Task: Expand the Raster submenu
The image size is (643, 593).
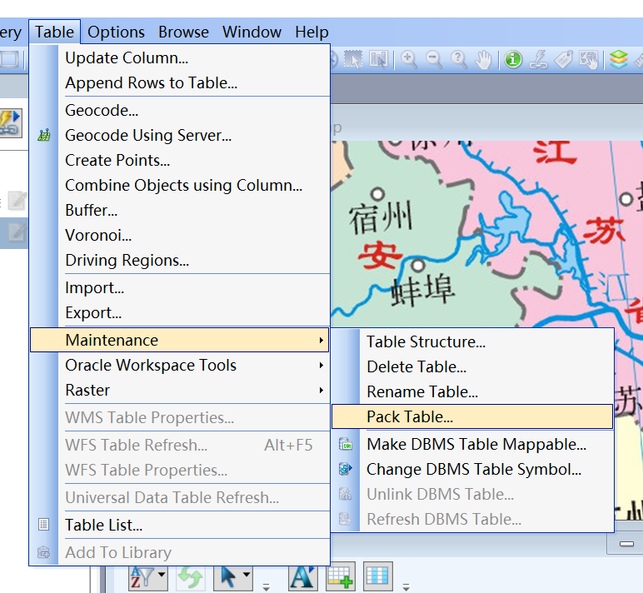Action: 179,390
